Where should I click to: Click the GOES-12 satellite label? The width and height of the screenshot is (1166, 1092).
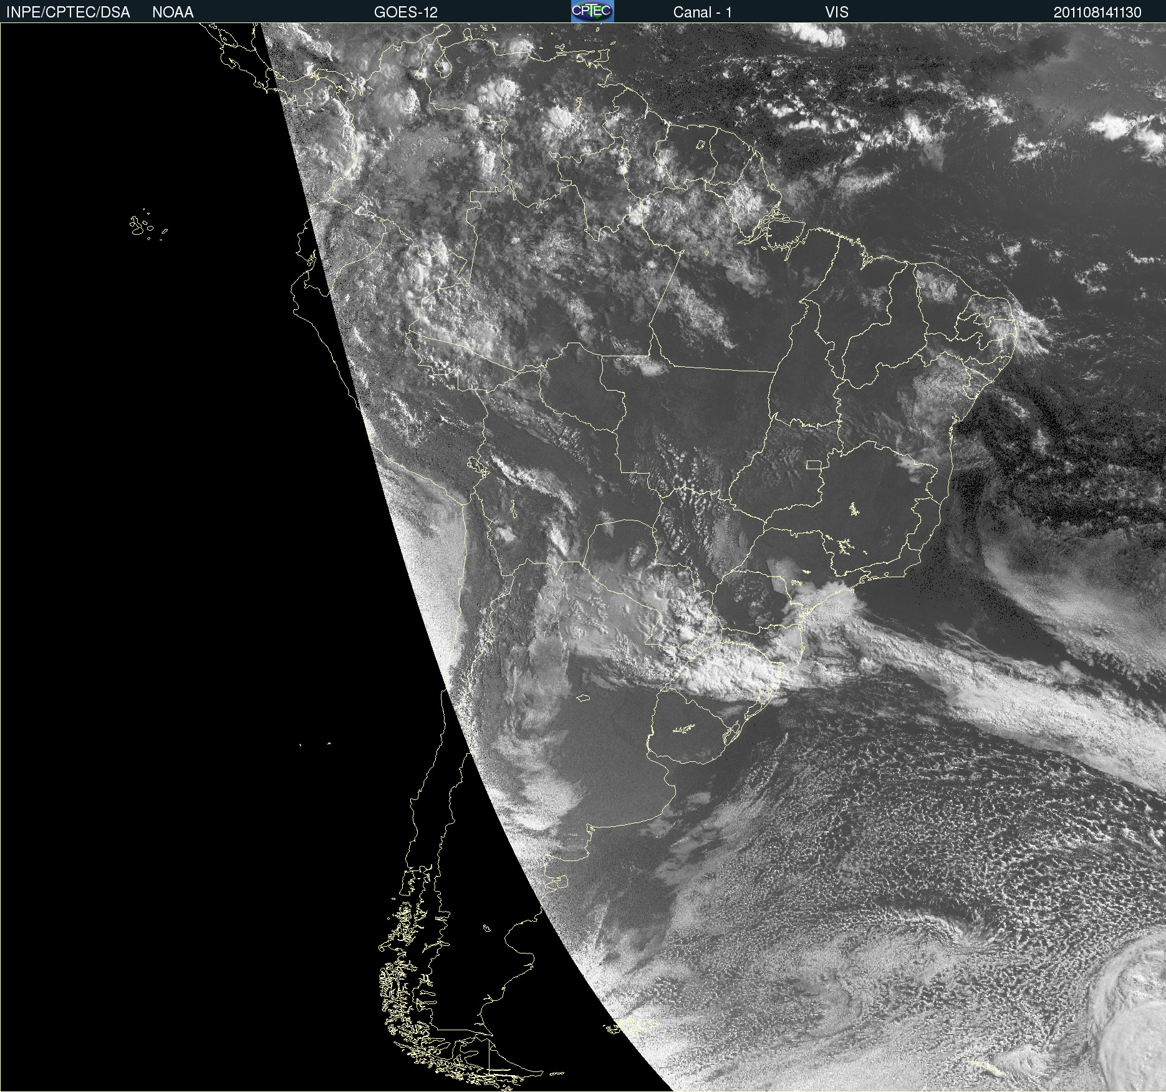[406, 12]
